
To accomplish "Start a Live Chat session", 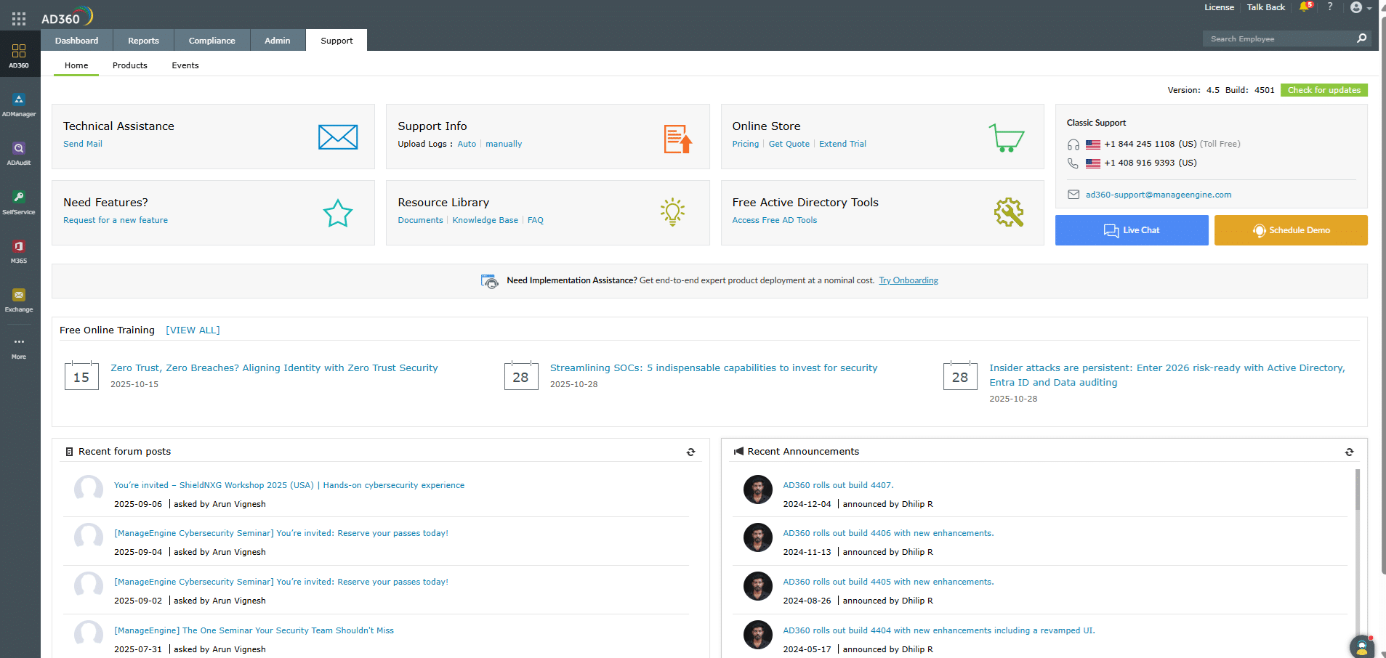I will coord(1132,230).
